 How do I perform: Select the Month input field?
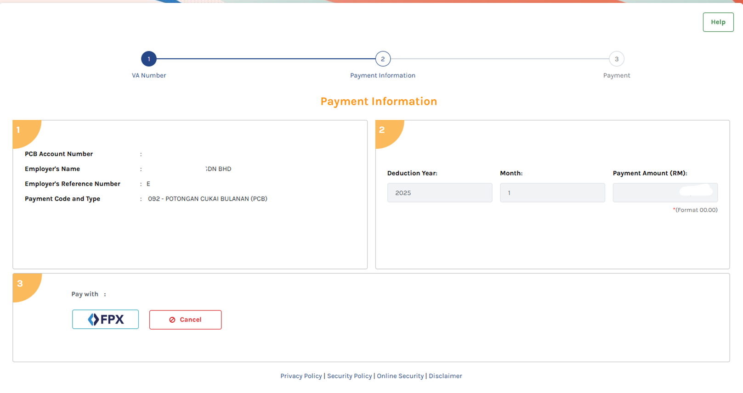point(552,193)
